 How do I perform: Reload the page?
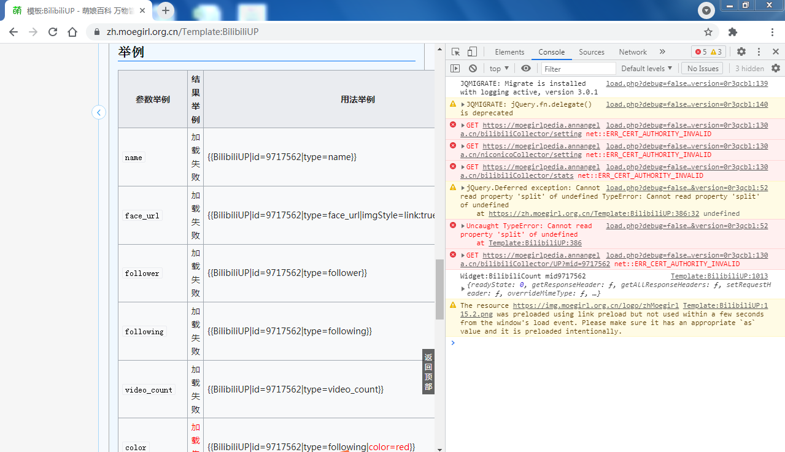click(53, 32)
